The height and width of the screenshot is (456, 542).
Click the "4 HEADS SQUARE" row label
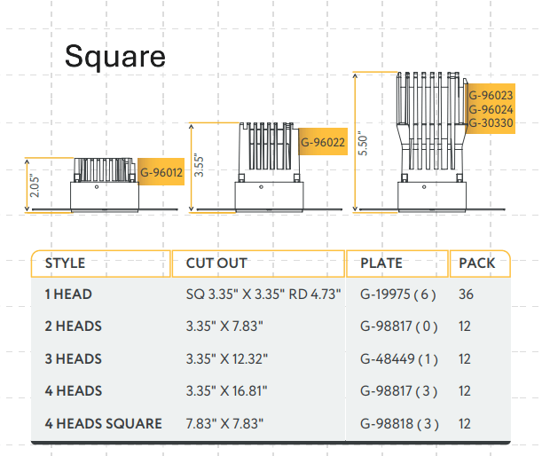[103, 423]
